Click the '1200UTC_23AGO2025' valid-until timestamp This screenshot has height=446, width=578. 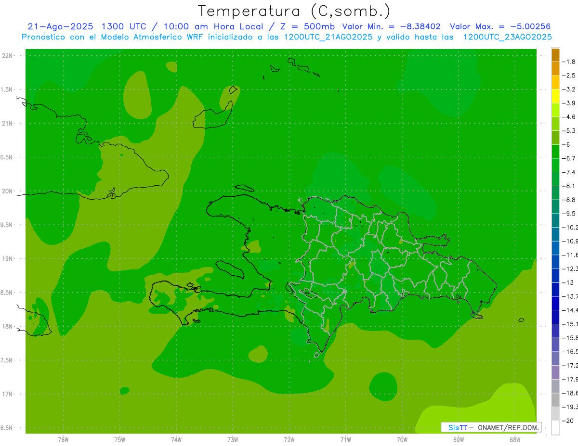[508, 37]
